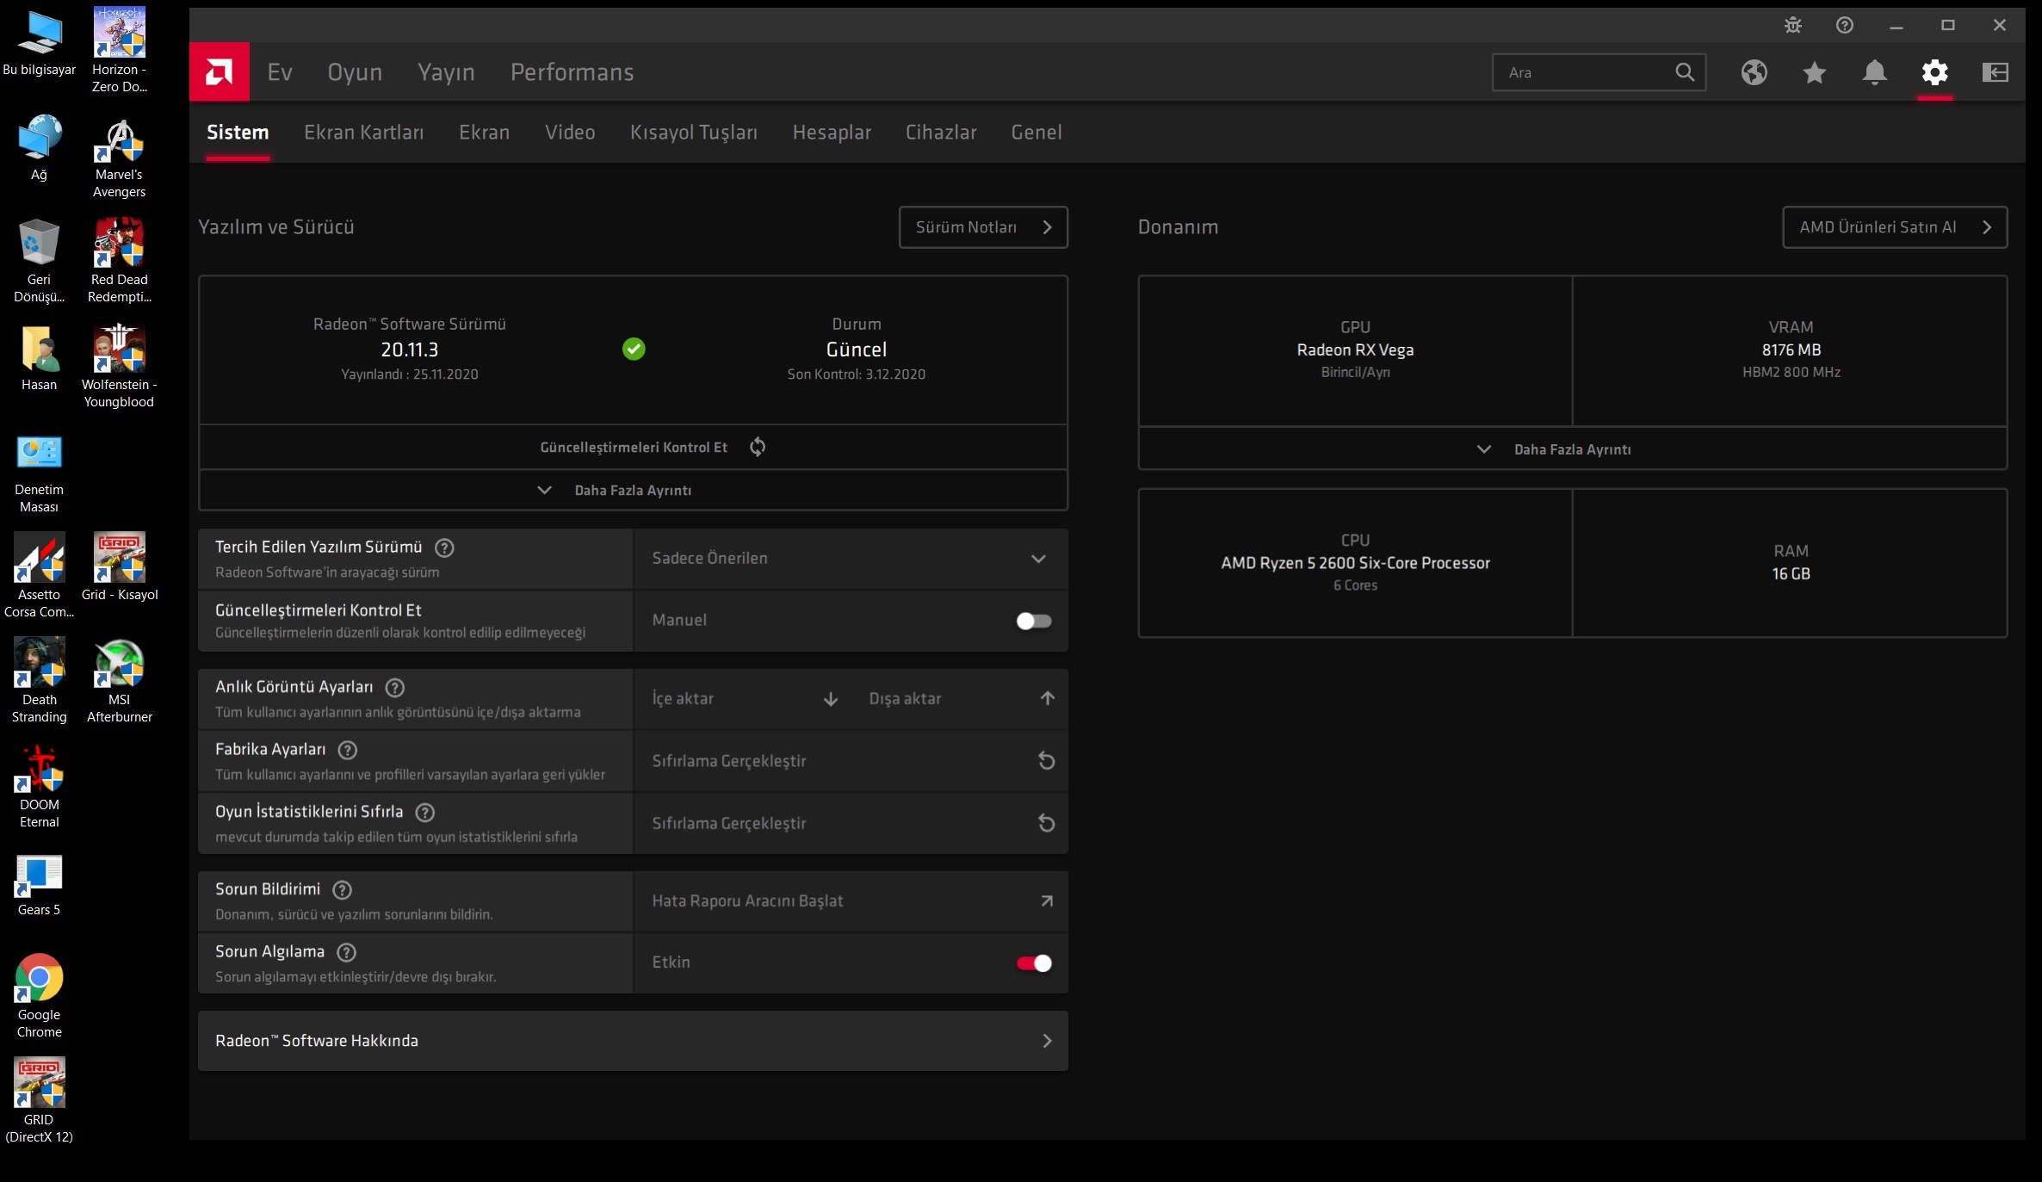Open MSI Afterburner desktop icon
This screenshot has width=2042, height=1182.
(120, 680)
